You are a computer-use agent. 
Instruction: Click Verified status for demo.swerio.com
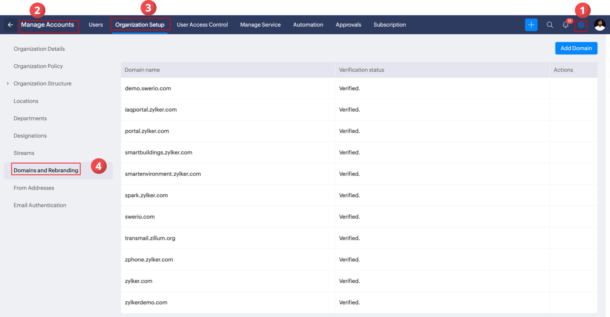point(349,88)
